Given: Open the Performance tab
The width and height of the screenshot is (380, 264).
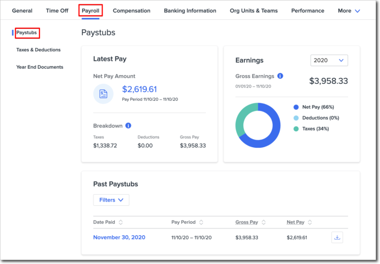Looking at the screenshot, I should point(308,11).
